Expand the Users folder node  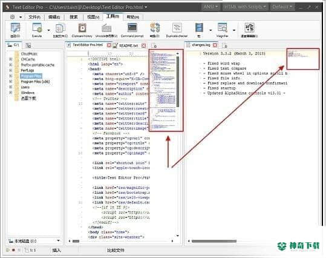click(x=11, y=87)
